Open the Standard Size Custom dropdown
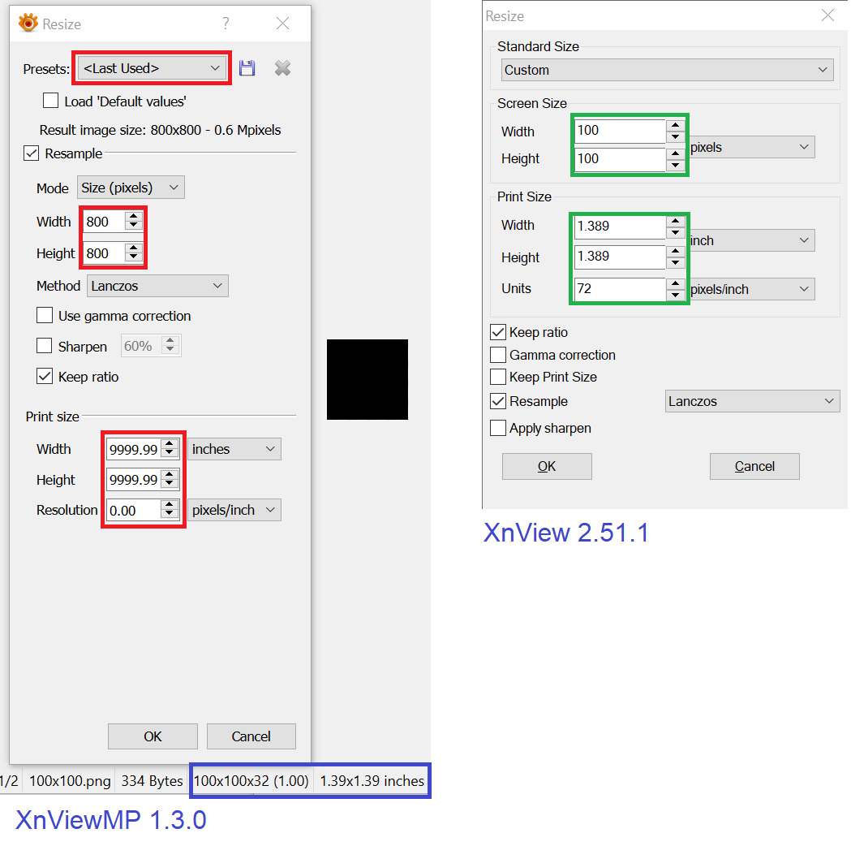Image resolution: width=851 pixels, height=846 pixels. click(x=667, y=70)
